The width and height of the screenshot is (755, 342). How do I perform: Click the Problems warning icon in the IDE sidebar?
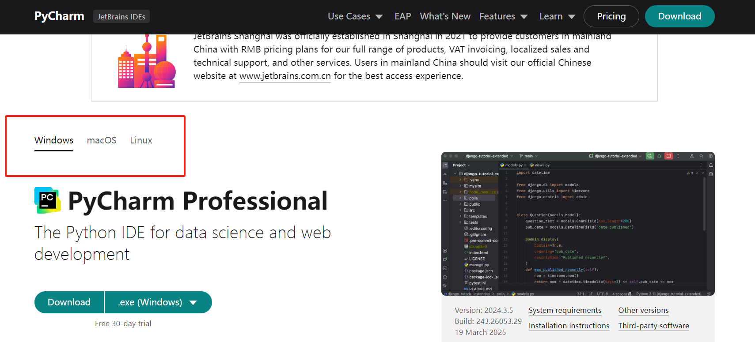(x=445, y=277)
